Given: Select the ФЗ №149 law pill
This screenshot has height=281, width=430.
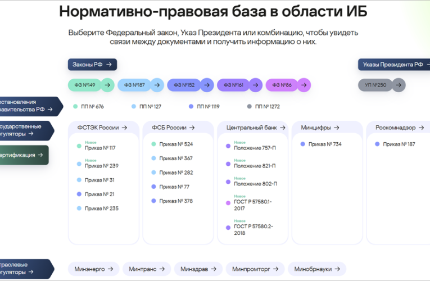Looking at the screenshot, I should click(85, 85).
